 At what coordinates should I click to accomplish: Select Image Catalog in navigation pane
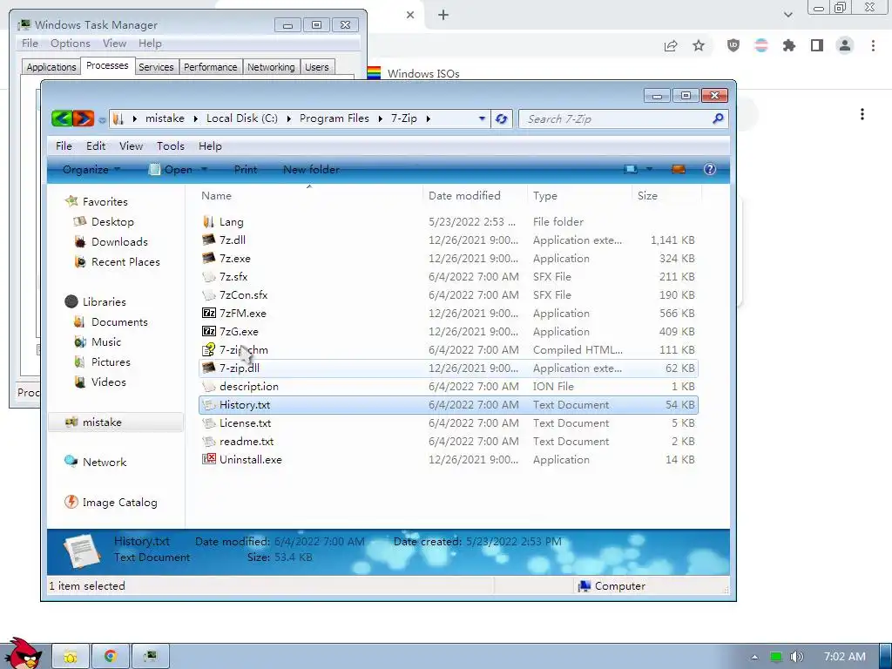(x=119, y=503)
